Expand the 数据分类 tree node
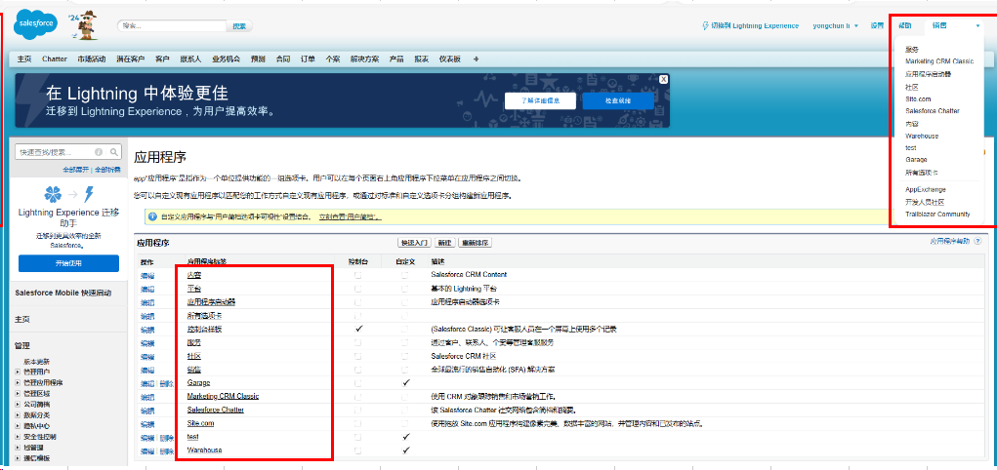 [18, 414]
